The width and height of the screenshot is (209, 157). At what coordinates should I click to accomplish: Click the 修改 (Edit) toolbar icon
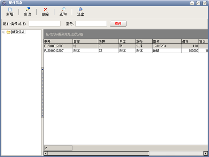click(28, 9)
